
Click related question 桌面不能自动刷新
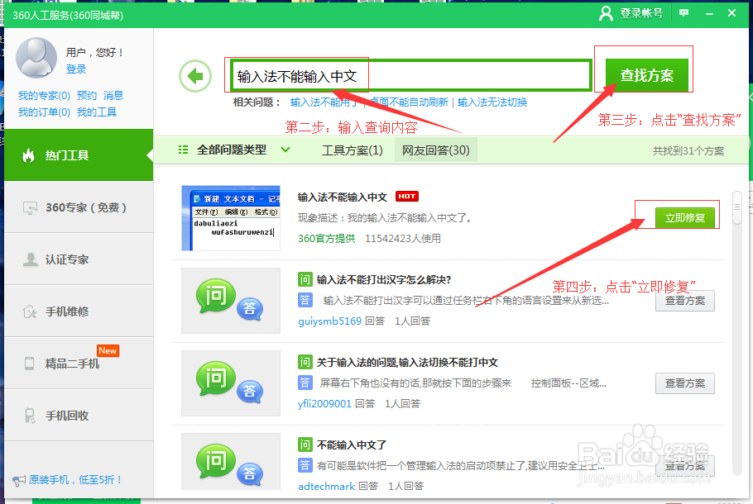tap(409, 102)
